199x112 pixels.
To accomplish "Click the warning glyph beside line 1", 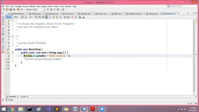I will tap(9, 21).
